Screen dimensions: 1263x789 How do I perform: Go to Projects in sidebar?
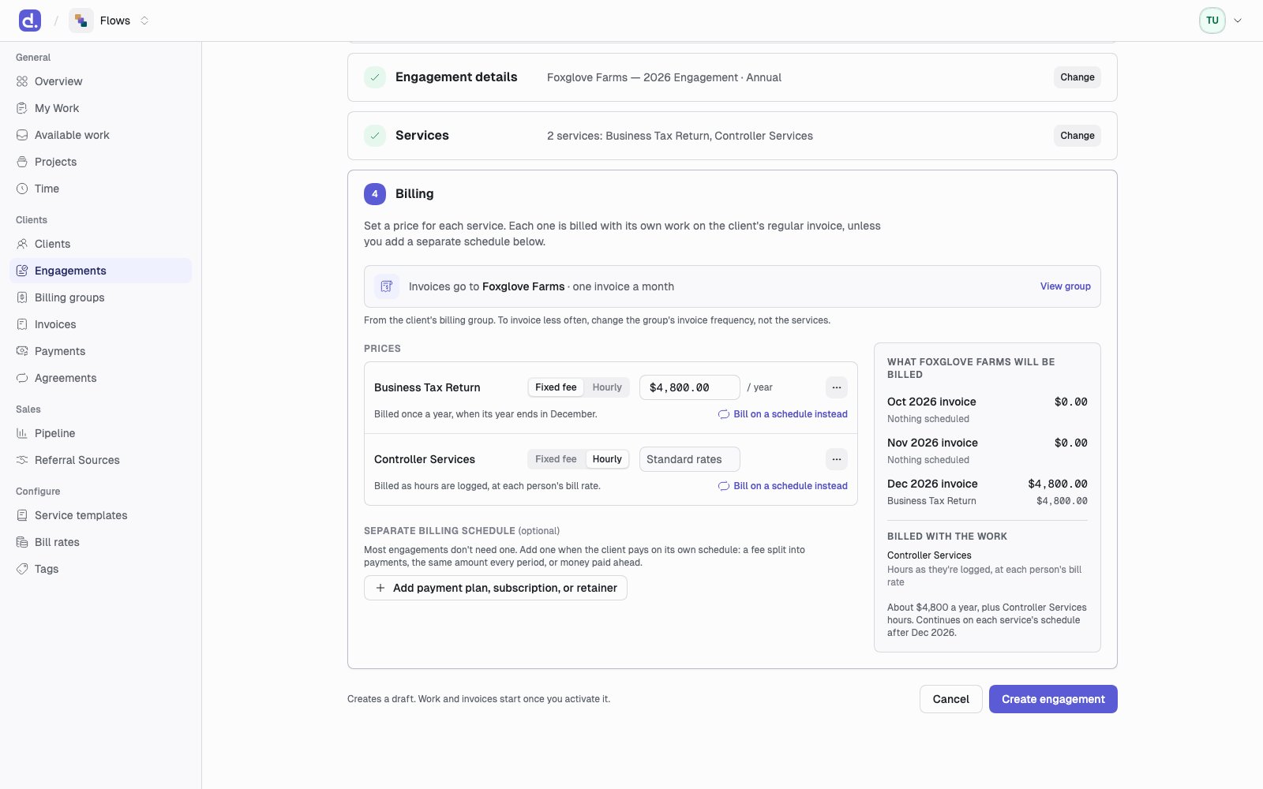click(100, 162)
